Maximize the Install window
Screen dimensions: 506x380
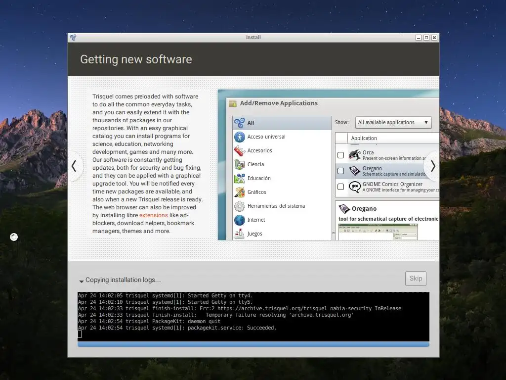[x=426, y=38]
